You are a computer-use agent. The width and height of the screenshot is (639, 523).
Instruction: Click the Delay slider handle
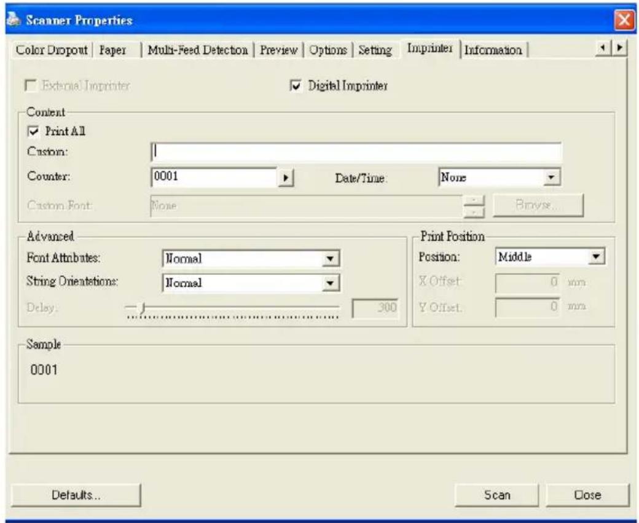(142, 308)
